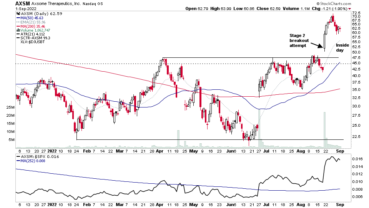
Task: Click the Inside day annotation text
Action: 342,48
